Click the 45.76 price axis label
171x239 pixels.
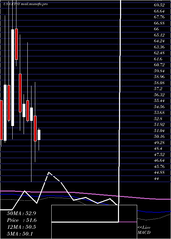159,166
